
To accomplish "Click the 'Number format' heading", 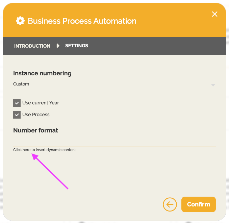I will [x=35, y=130].
